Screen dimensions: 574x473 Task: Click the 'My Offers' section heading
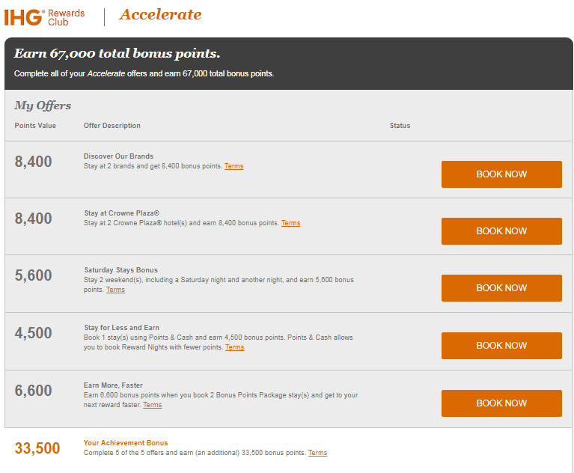[43, 106]
